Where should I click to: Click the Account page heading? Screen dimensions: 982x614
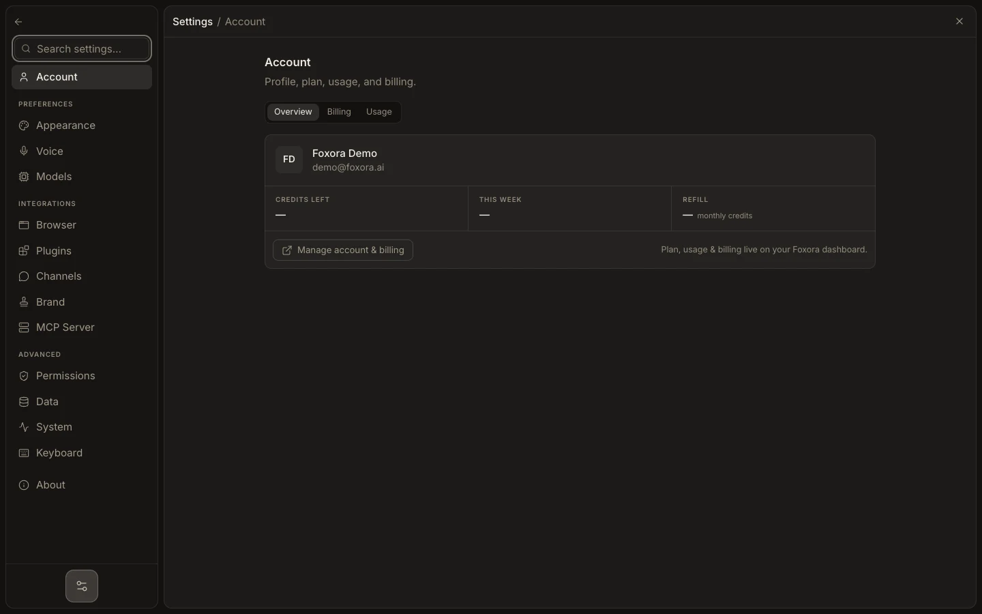tap(287, 62)
